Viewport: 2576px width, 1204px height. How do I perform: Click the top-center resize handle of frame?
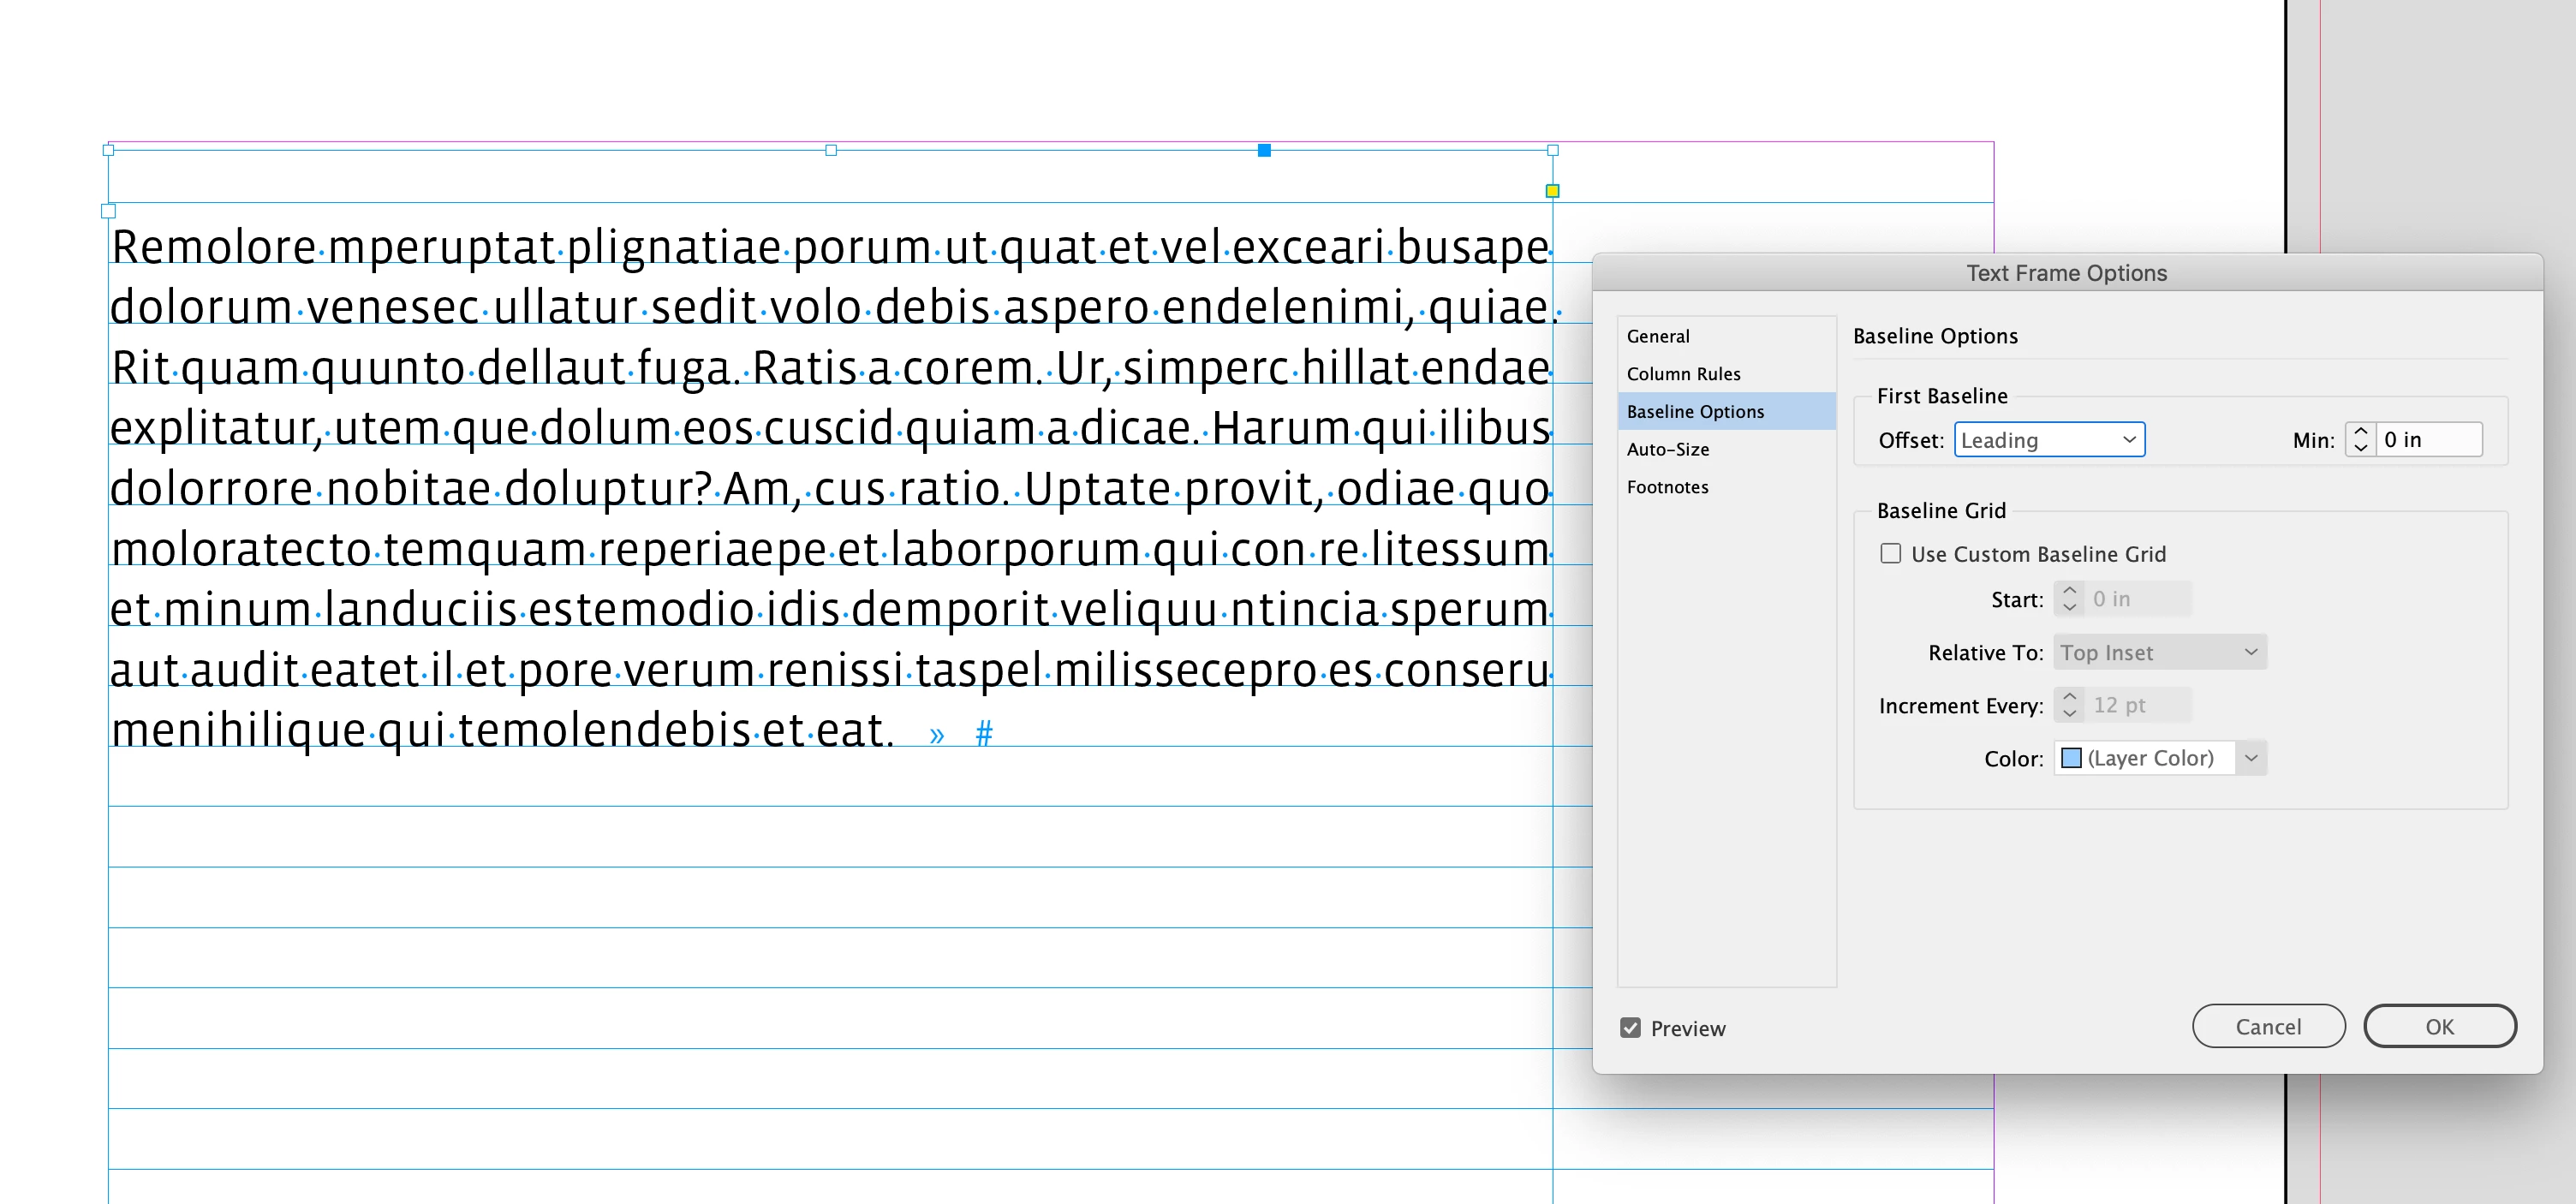[x=831, y=150]
